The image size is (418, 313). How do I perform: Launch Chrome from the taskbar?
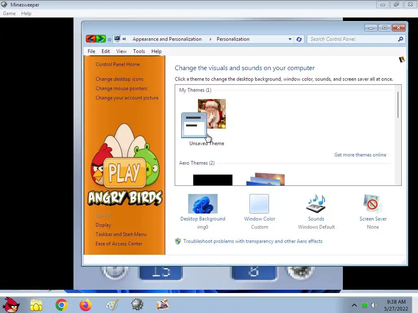pyautogui.click(x=61, y=305)
